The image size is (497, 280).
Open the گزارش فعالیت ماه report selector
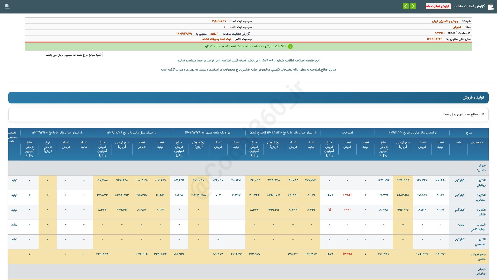click(x=438, y=6)
